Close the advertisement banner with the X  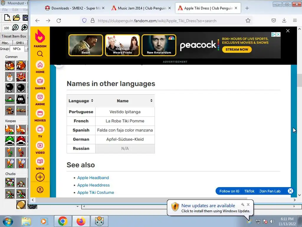(x=288, y=31)
